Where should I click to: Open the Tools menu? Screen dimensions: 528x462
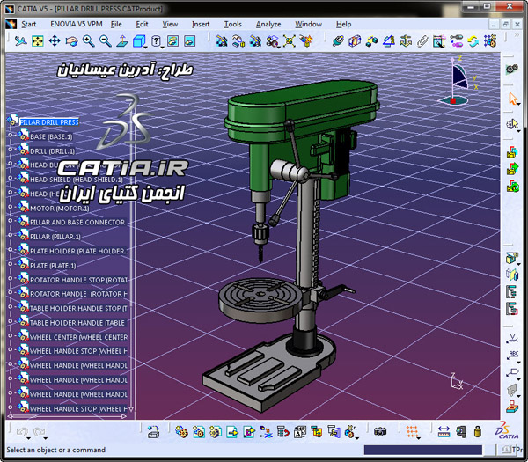coord(232,25)
